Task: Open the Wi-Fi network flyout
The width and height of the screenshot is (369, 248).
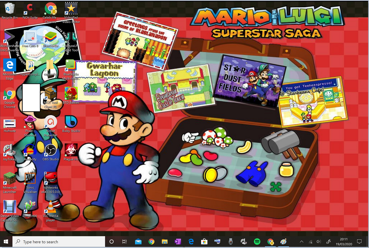Action: [x=311, y=242]
